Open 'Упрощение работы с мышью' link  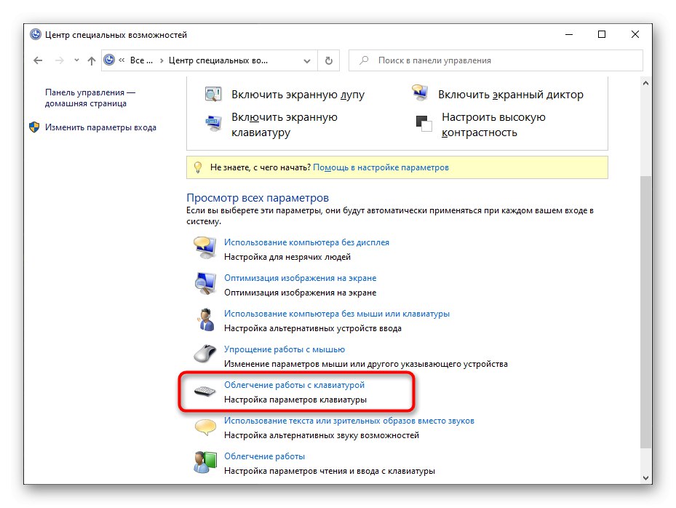(x=285, y=349)
